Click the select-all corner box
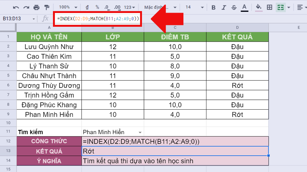The width and height of the screenshot is (307, 172). coord(8,28)
